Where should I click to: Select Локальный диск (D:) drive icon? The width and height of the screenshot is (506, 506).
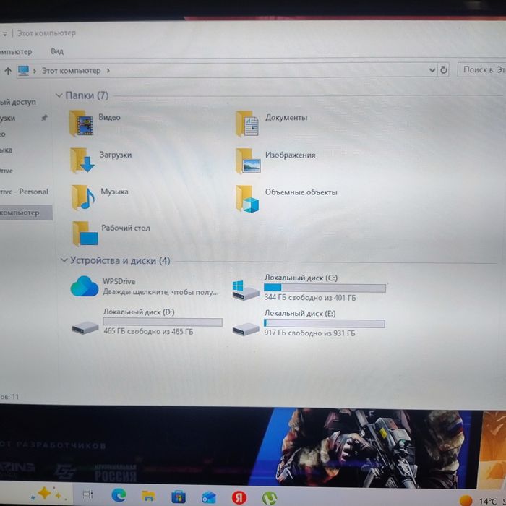[85, 327]
